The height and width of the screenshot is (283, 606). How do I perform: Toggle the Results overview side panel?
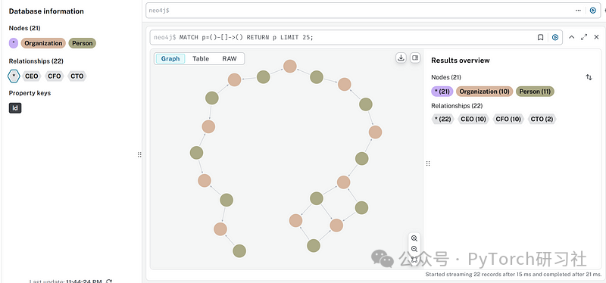[415, 58]
